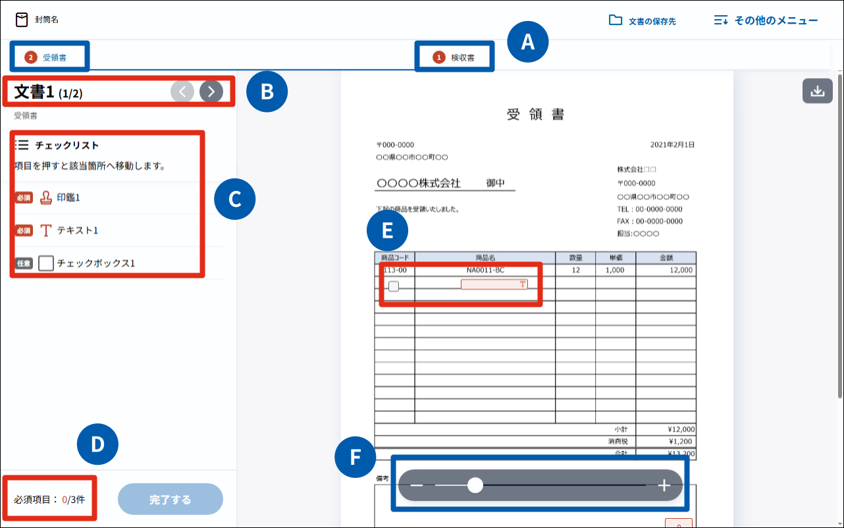The image size is (844, 528).
Task: Click the red text input field in table
Action: coord(494,284)
